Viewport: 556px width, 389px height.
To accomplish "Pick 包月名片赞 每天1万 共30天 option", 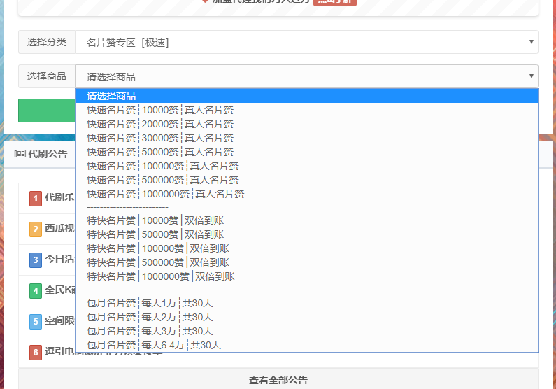I will pyautogui.click(x=150, y=303).
